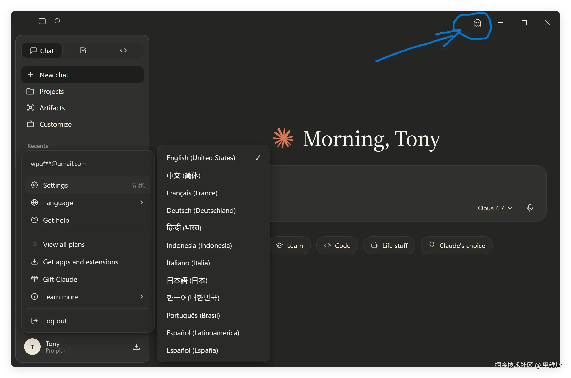Choose the Code suggestion chip
This screenshot has width=571, height=378.
[x=337, y=245]
